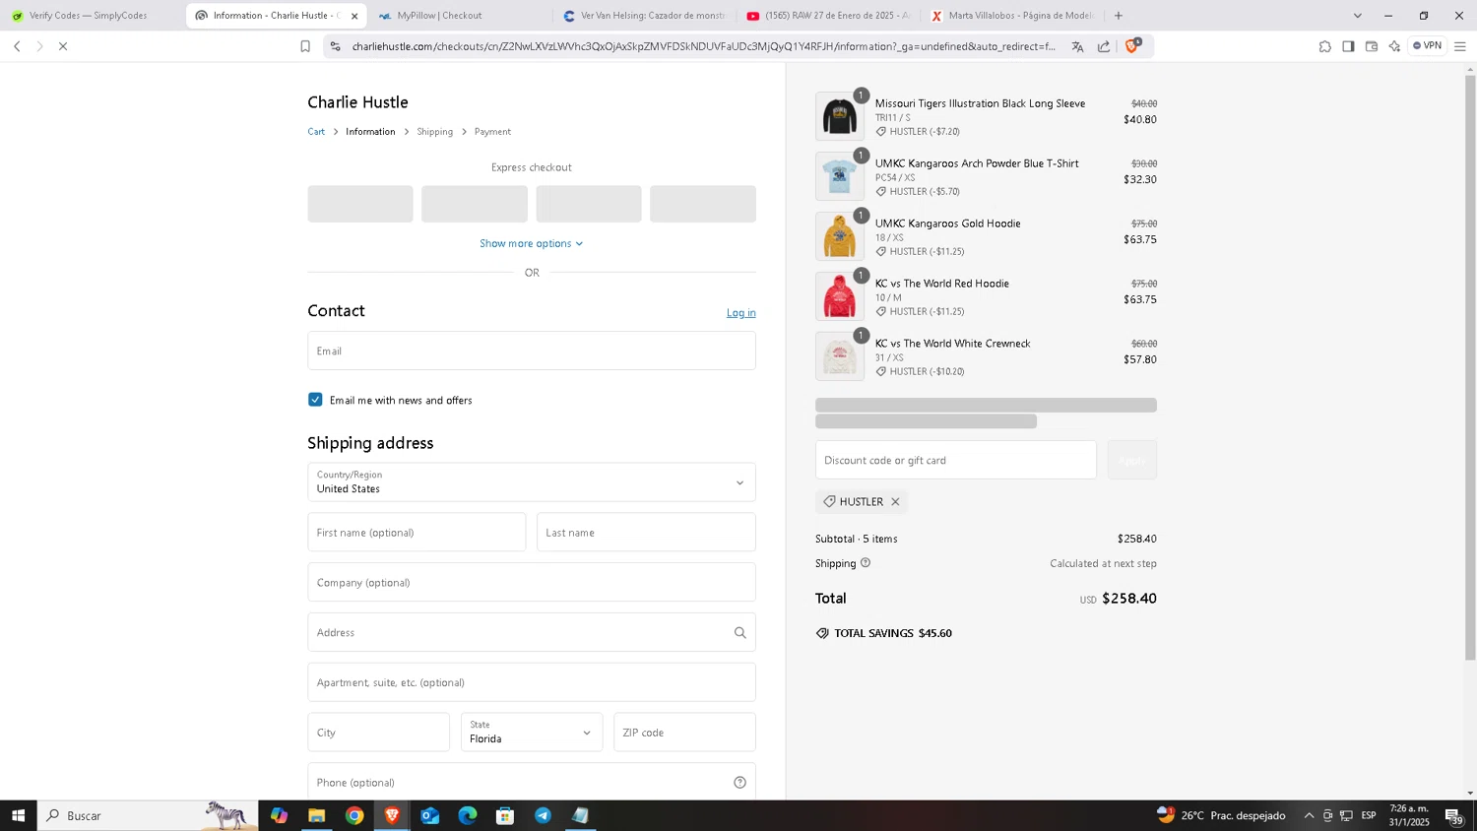
Task: Open Brave Wallet icon
Action: (1372, 46)
